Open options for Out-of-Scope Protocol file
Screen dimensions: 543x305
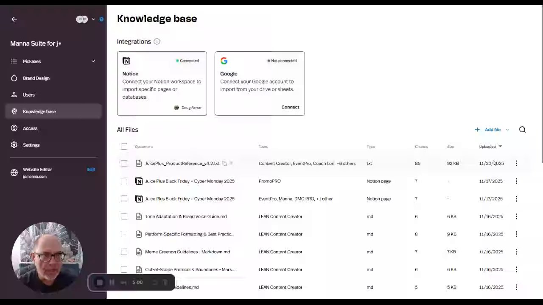pyautogui.click(x=516, y=269)
